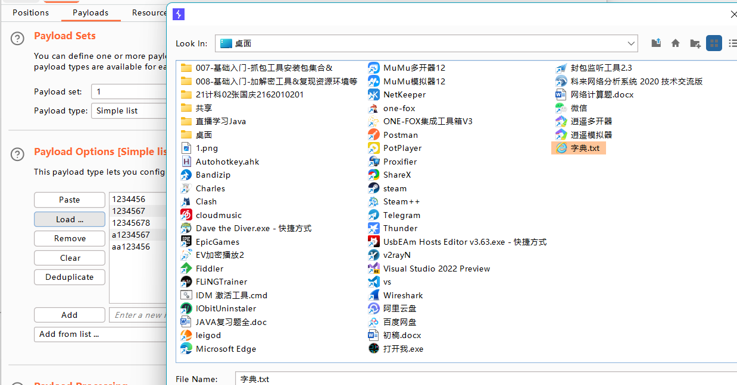Click the Add button
This screenshot has height=385, width=737.
[70, 315]
